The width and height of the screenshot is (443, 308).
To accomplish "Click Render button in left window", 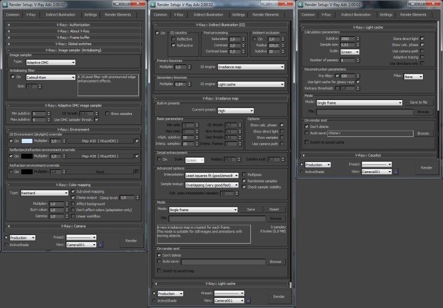I will click(x=131, y=241).
